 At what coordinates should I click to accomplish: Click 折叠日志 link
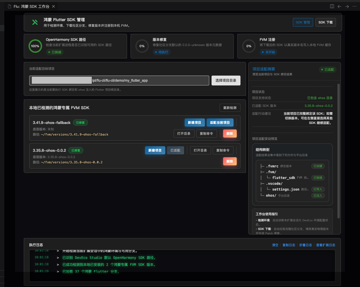306,245
